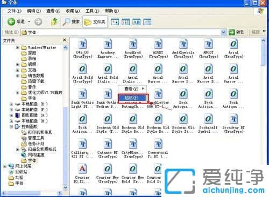The width and height of the screenshot is (269, 197).
Task: Select the Arial (TrueType) font icon
Action: 234,49
